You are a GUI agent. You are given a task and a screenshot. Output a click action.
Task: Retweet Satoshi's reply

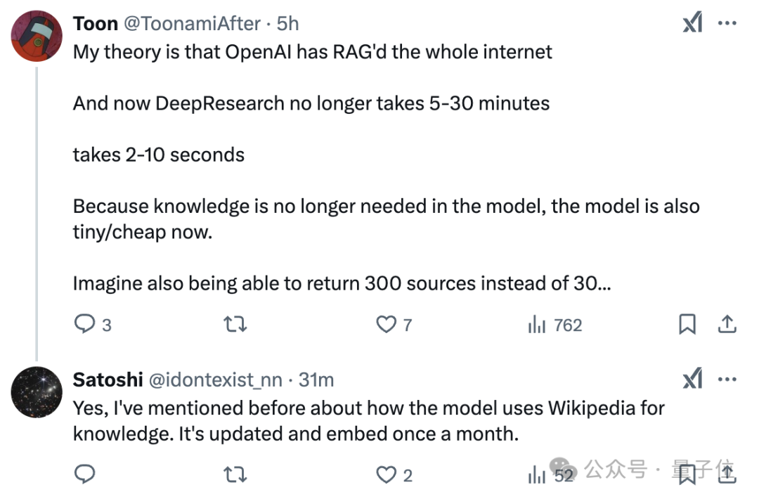[235, 475]
